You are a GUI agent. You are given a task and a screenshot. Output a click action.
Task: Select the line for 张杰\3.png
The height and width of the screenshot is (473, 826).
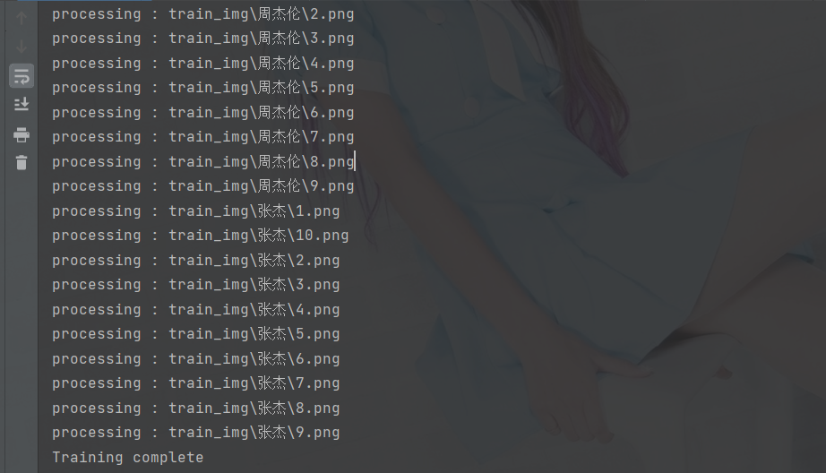pyautogui.click(x=196, y=285)
